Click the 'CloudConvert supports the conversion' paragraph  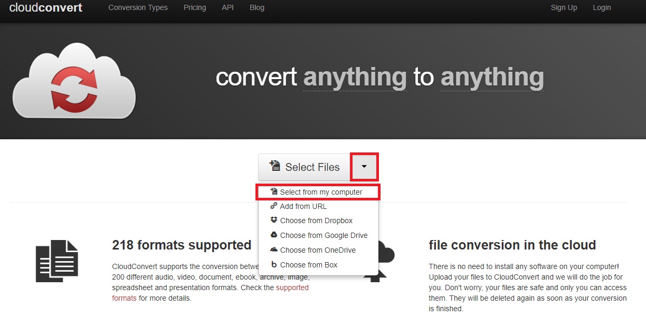coord(211,282)
